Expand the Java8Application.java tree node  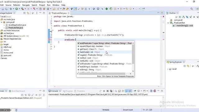(x=4, y=25)
